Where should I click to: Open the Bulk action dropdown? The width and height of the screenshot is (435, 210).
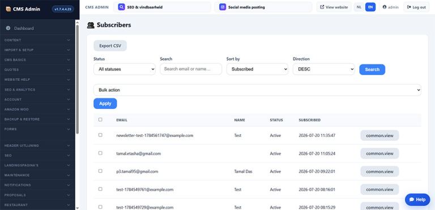[x=257, y=90]
